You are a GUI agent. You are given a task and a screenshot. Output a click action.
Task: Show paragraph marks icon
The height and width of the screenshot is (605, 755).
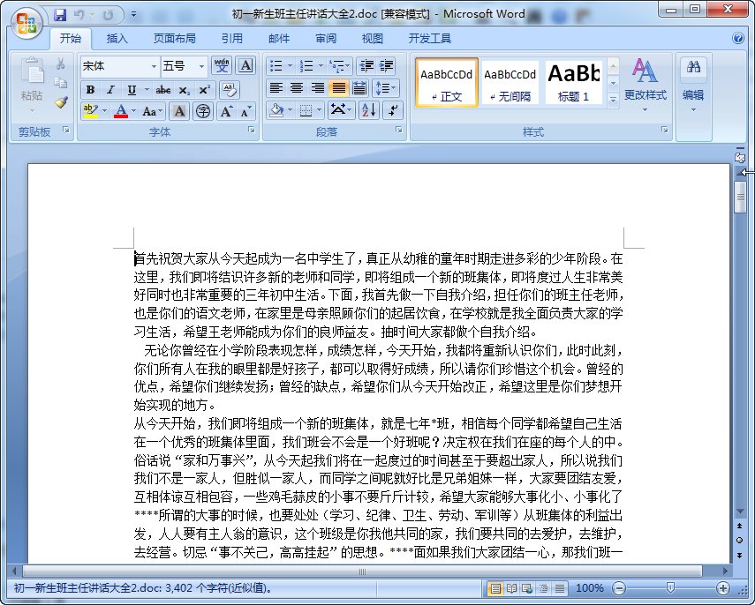click(x=393, y=110)
